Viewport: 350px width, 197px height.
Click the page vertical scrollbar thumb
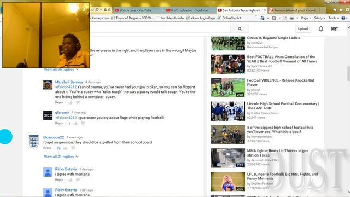[348, 73]
